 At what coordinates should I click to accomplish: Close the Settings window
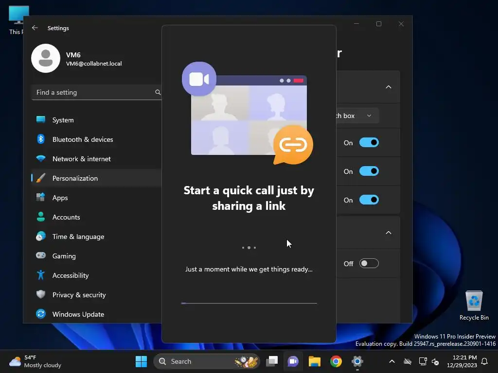pos(401,24)
